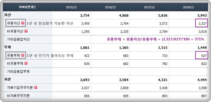This screenshot has width=211, height=102.
Task: Click the 비지배주주지분 row label
Action: (18, 96)
